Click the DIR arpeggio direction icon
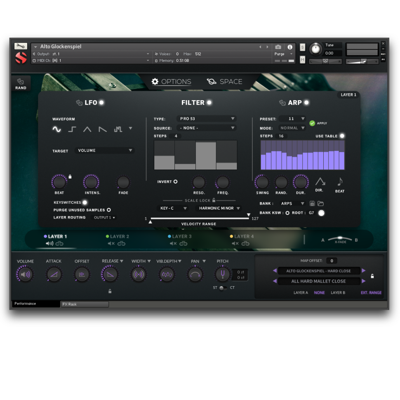Image resolution: width=400 pixels, height=400 pixels. [x=320, y=181]
